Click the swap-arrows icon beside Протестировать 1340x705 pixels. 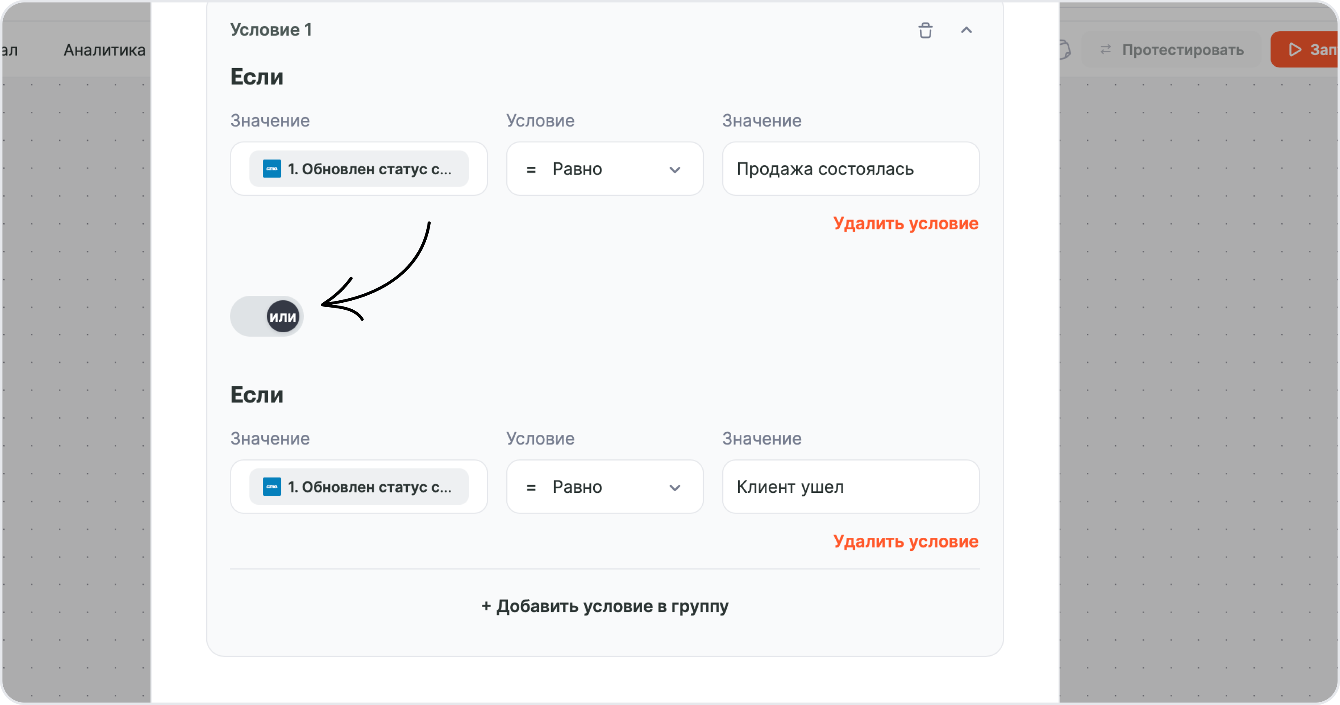[x=1105, y=49]
